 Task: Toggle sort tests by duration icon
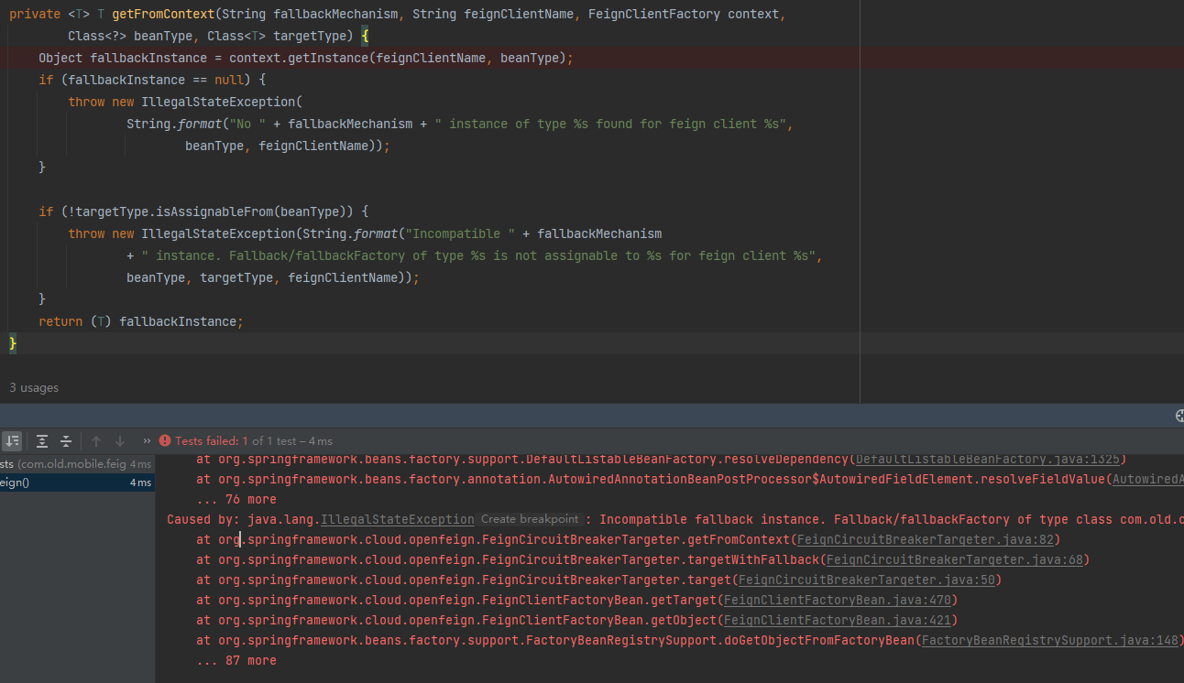[x=12, y=441]
